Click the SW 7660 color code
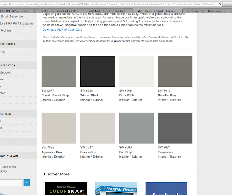 tap(125, 148)
